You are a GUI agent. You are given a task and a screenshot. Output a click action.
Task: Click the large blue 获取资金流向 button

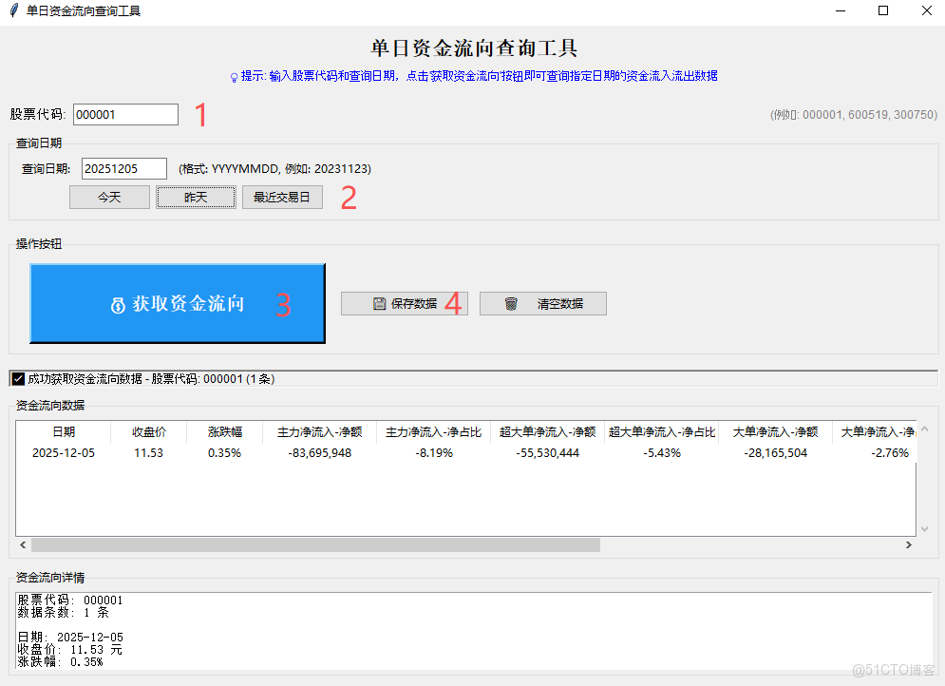tap(177, 303)
